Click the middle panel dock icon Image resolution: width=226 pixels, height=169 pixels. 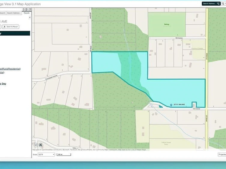pyautogui.click(x=27, y=9)
